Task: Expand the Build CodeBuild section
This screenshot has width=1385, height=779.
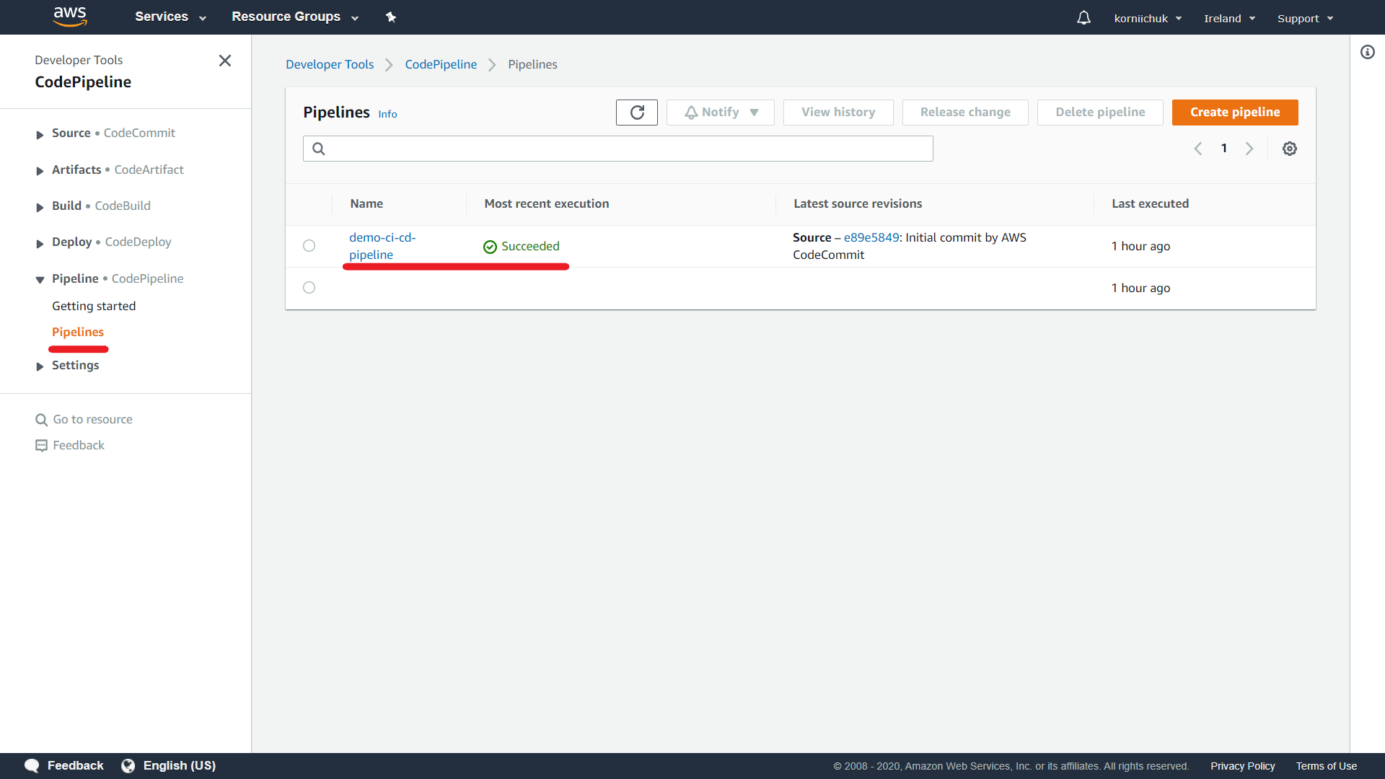Action: pyautogui.click(x=40, y=207)
